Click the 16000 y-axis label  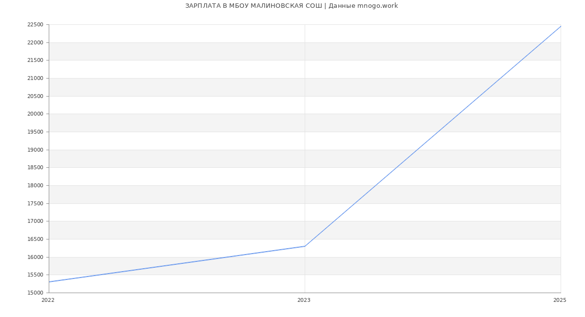tap(35, 258)
